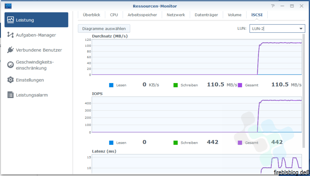Click the Durchsatz (MB/s) chart area

pos(197,57)
